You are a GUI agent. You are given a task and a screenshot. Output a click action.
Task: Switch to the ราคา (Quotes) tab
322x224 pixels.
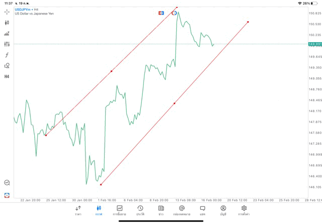click(78, 210)
